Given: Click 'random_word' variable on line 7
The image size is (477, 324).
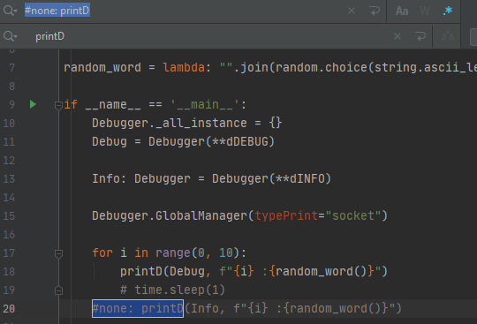Looking at the screenshot, I should [x=102, y=67].
